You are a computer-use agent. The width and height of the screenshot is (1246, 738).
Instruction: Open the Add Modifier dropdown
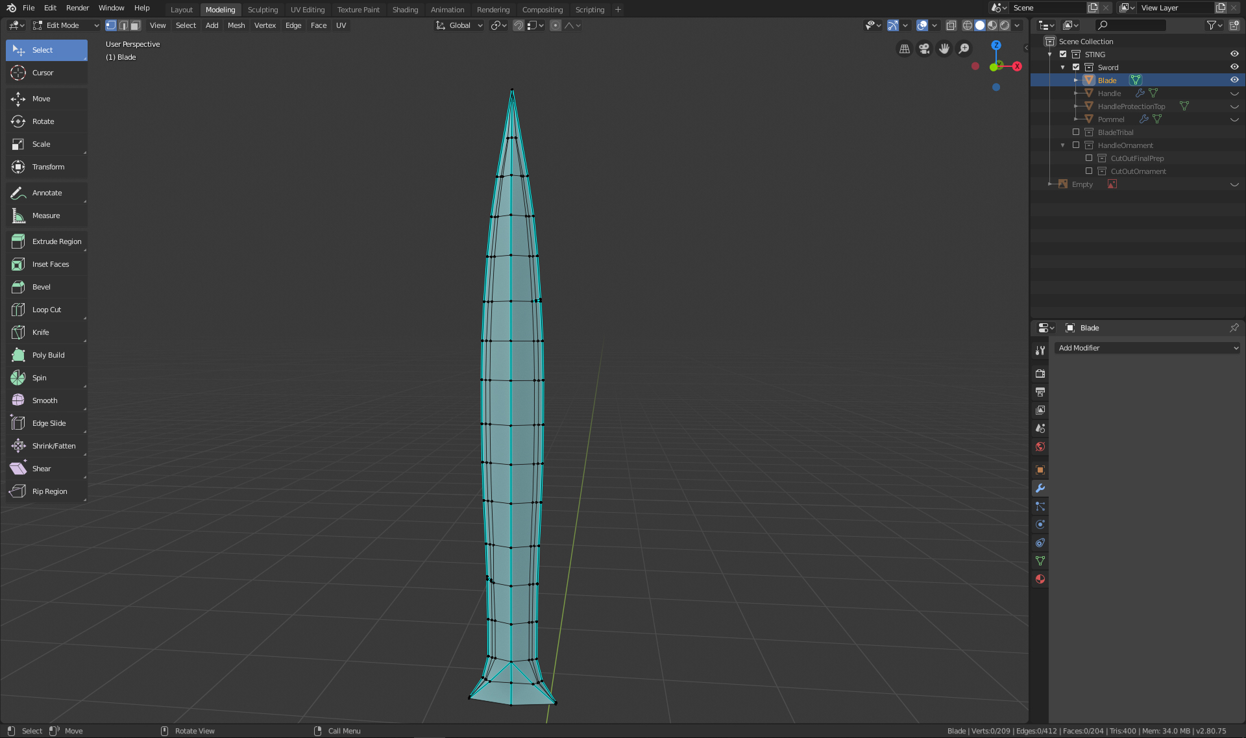tap(1147, 348)
